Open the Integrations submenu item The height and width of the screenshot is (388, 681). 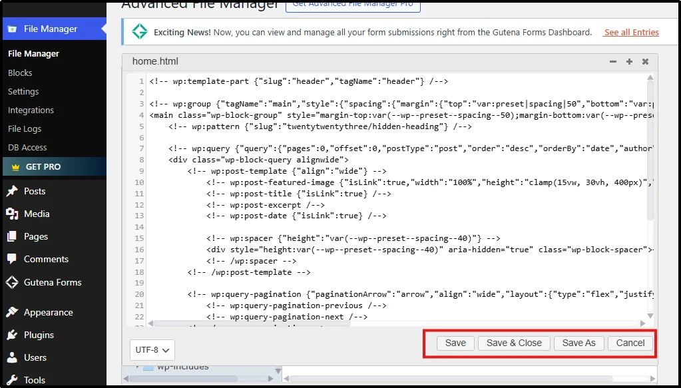coord(31,110)
